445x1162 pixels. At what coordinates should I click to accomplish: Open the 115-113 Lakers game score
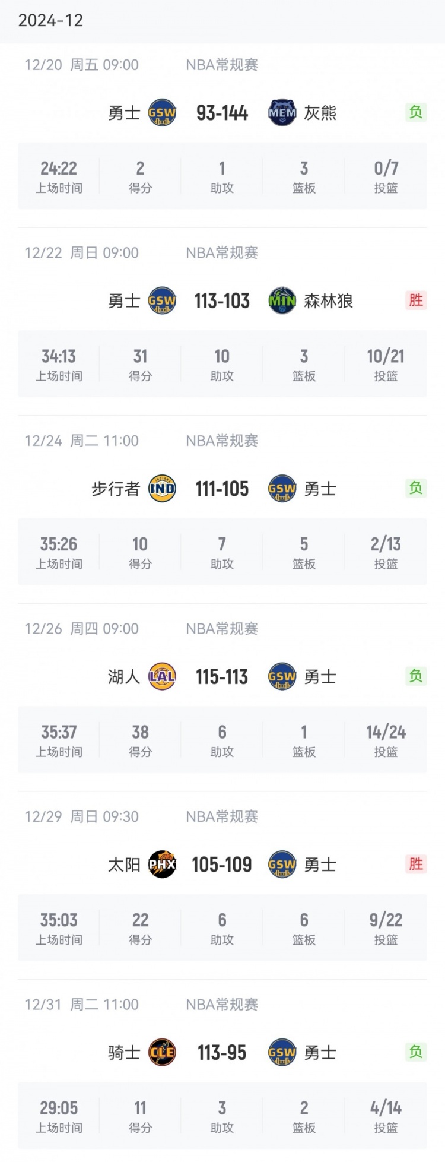[222, 677]
